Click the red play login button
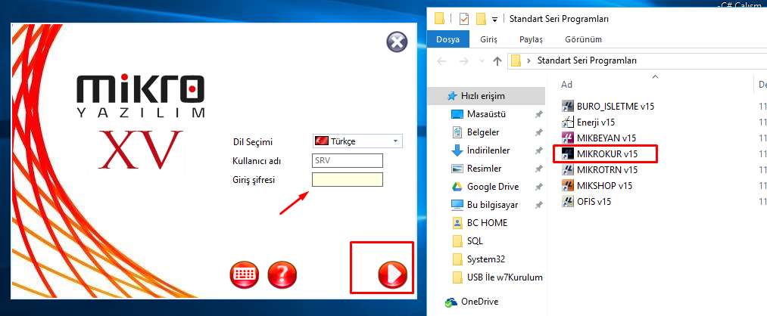Viewport: 767px width, 316px height. coord(392,274)
